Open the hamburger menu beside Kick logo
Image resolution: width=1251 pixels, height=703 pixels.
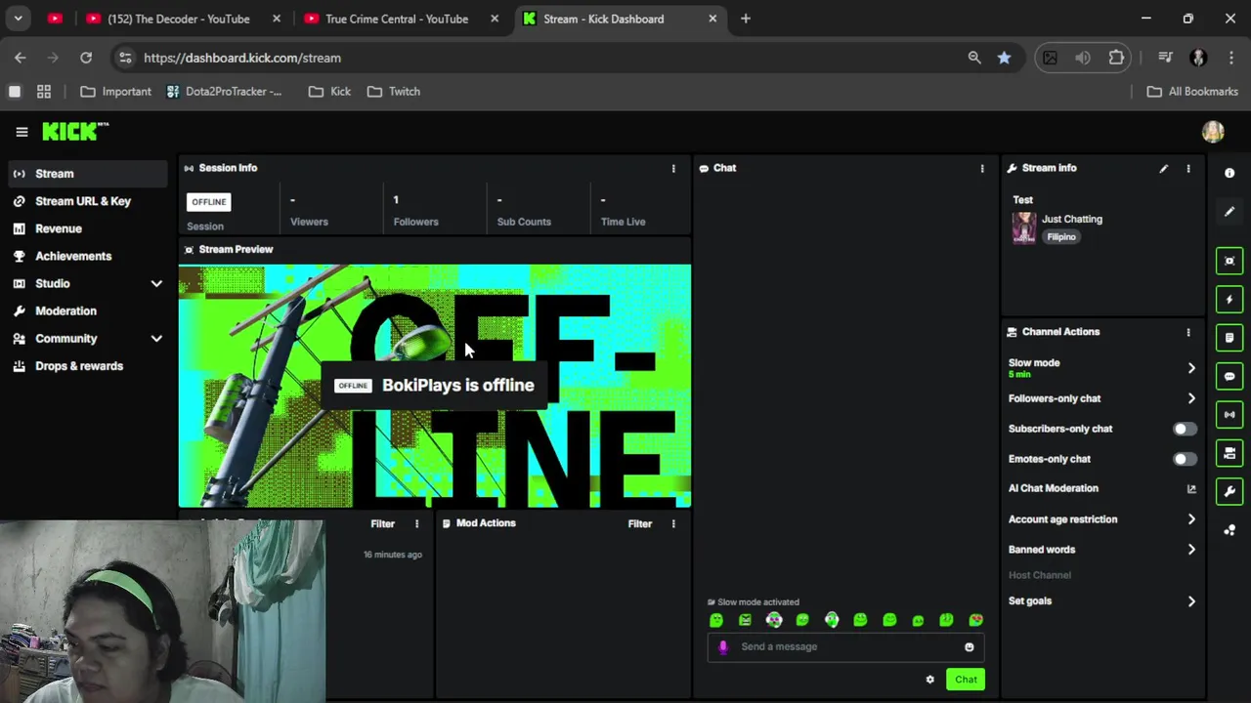click(22, 132)
